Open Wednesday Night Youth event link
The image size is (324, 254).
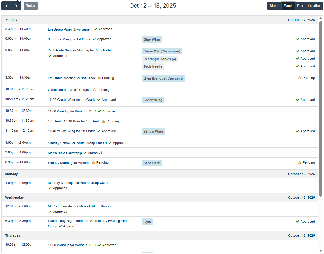click(89, 221)
